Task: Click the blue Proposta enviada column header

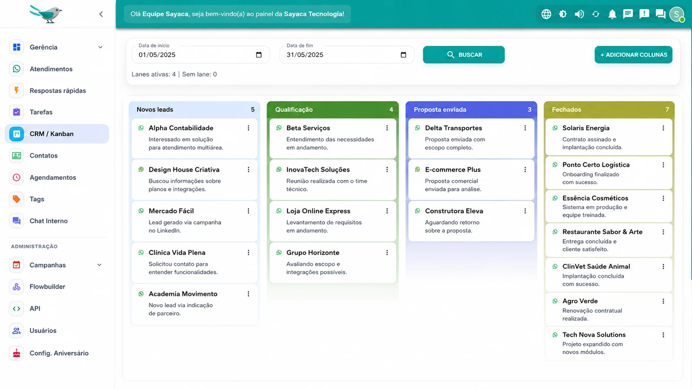Action: coord(471,110)
